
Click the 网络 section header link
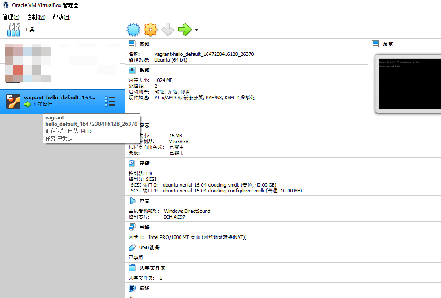pos(144,227)
